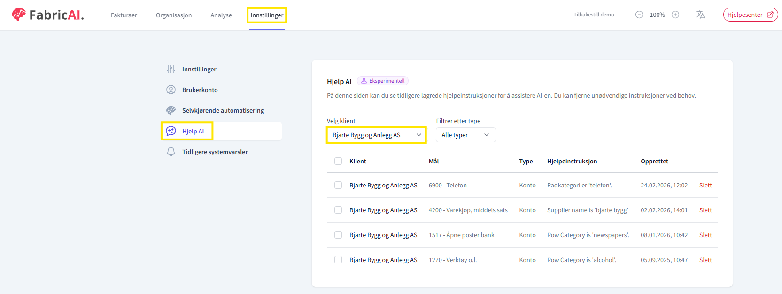This screenshot has height=294, width=782.
Task: Click '4200 - Varekjøp, middels sats' cell
Action: (468, 210)
